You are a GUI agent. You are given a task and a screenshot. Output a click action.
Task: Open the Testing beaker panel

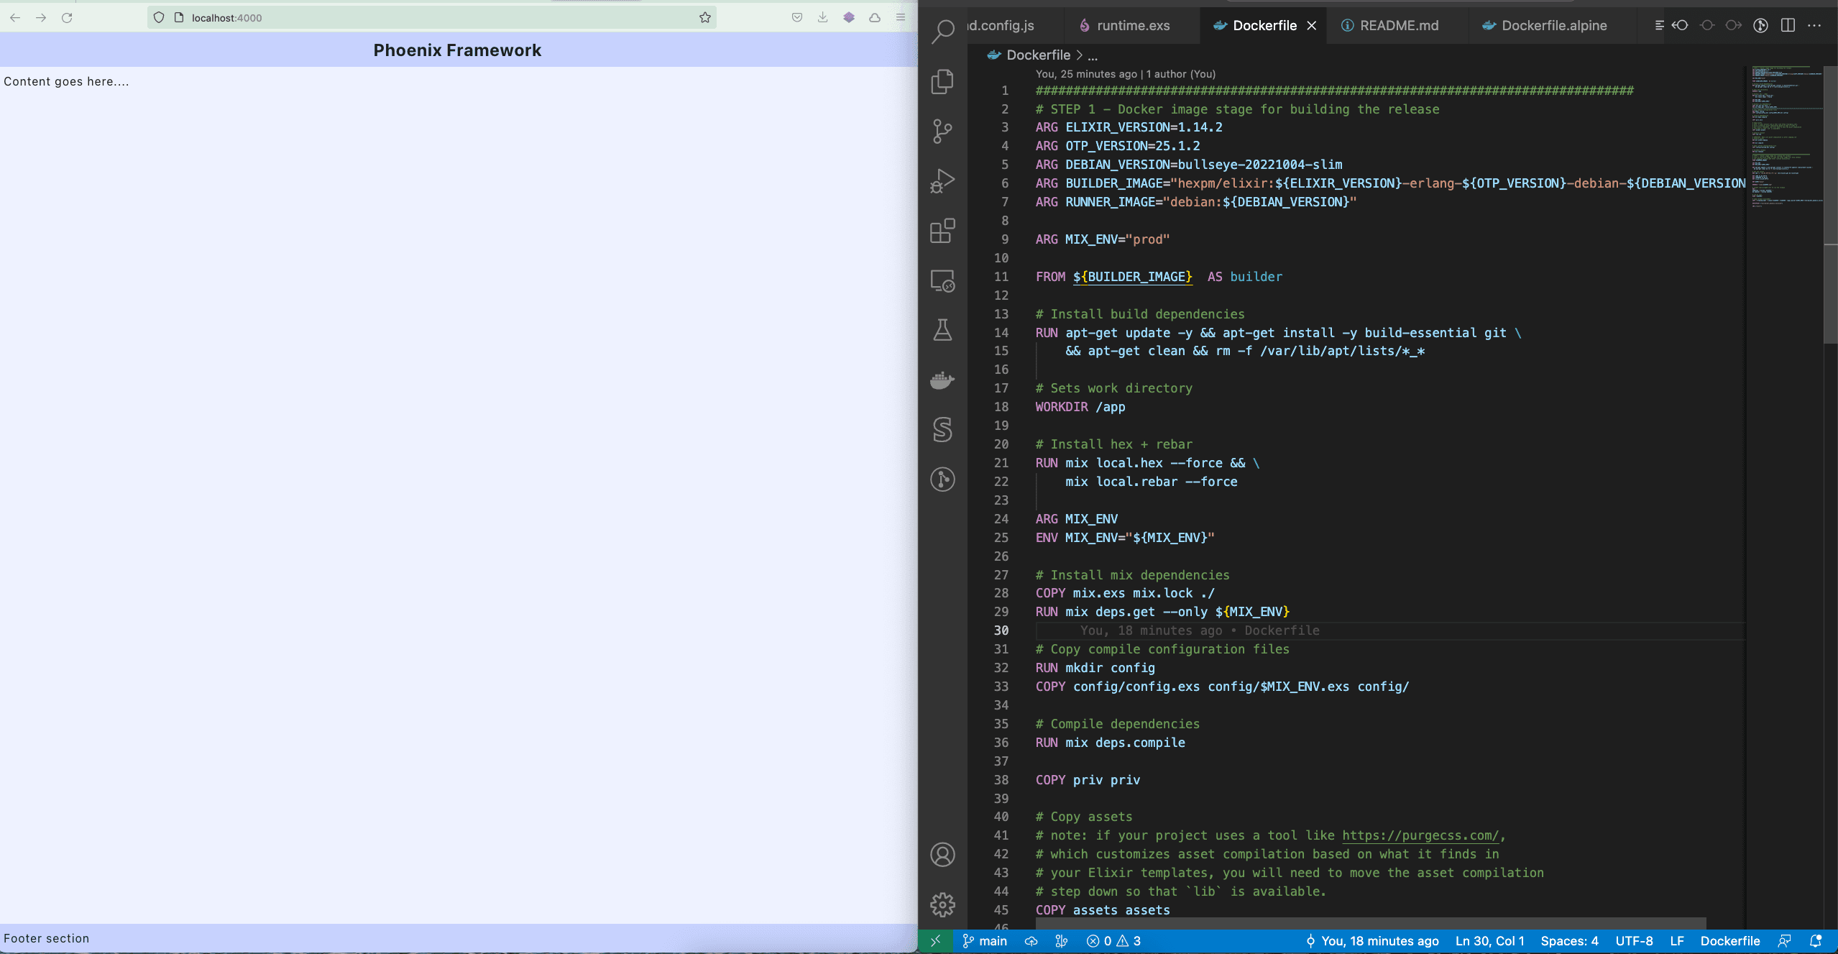point(942,331)
